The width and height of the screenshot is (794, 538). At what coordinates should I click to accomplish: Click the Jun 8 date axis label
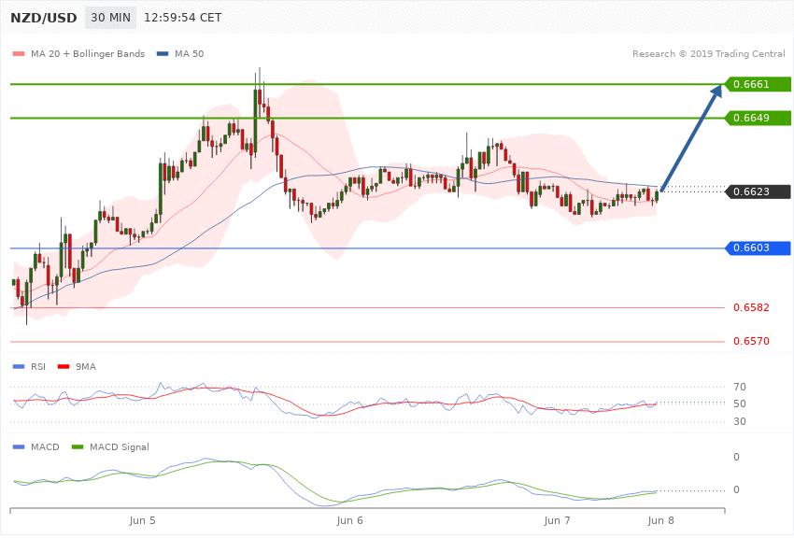(660, 520)
